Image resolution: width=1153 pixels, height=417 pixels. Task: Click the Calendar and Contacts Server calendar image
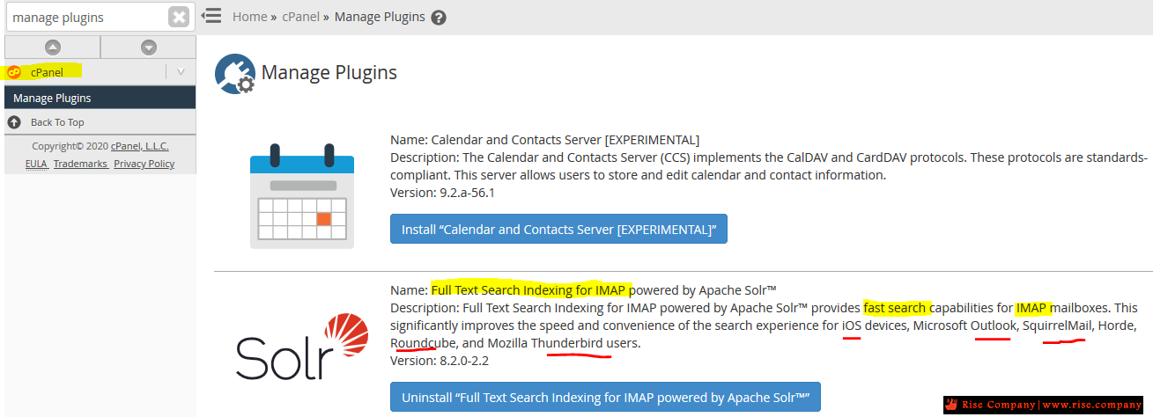[x=302, y=196]
